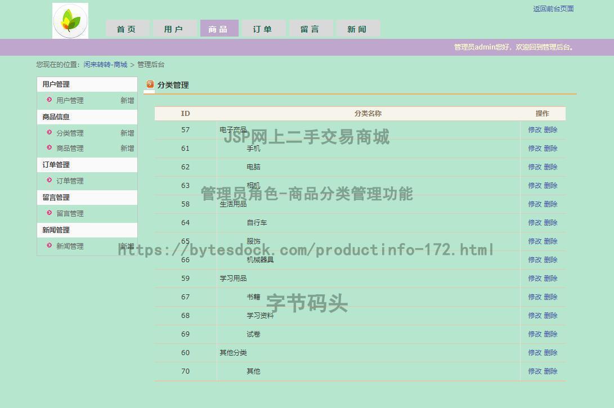
Task: Click the 返回前台页面 link
Action: (553, 8)
